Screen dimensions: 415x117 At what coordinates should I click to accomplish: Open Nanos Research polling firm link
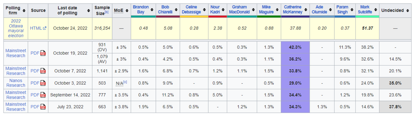tap(15, 83)
